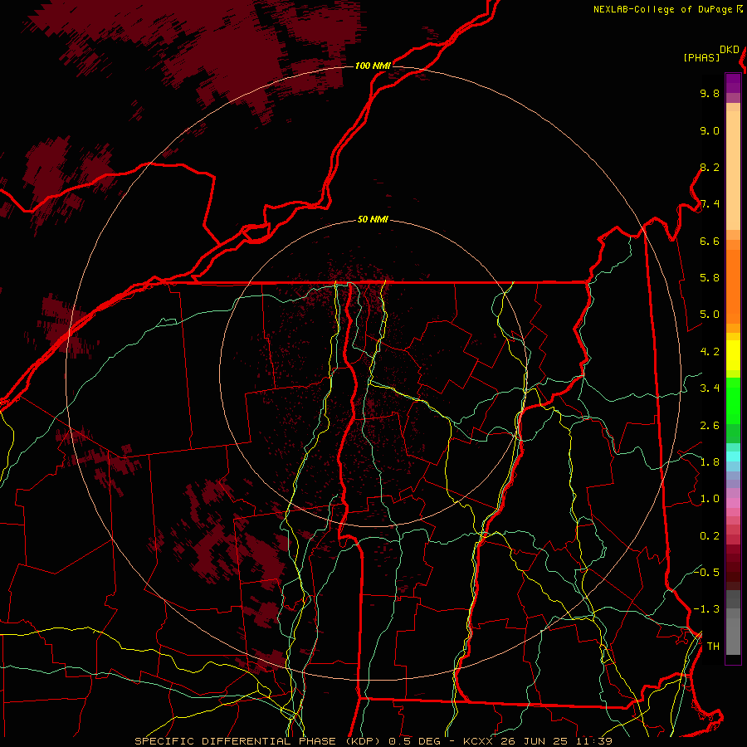Click the 26 JUN 25 date text
Viewport: 747px width, 747px height.
[x=535, y=741]
